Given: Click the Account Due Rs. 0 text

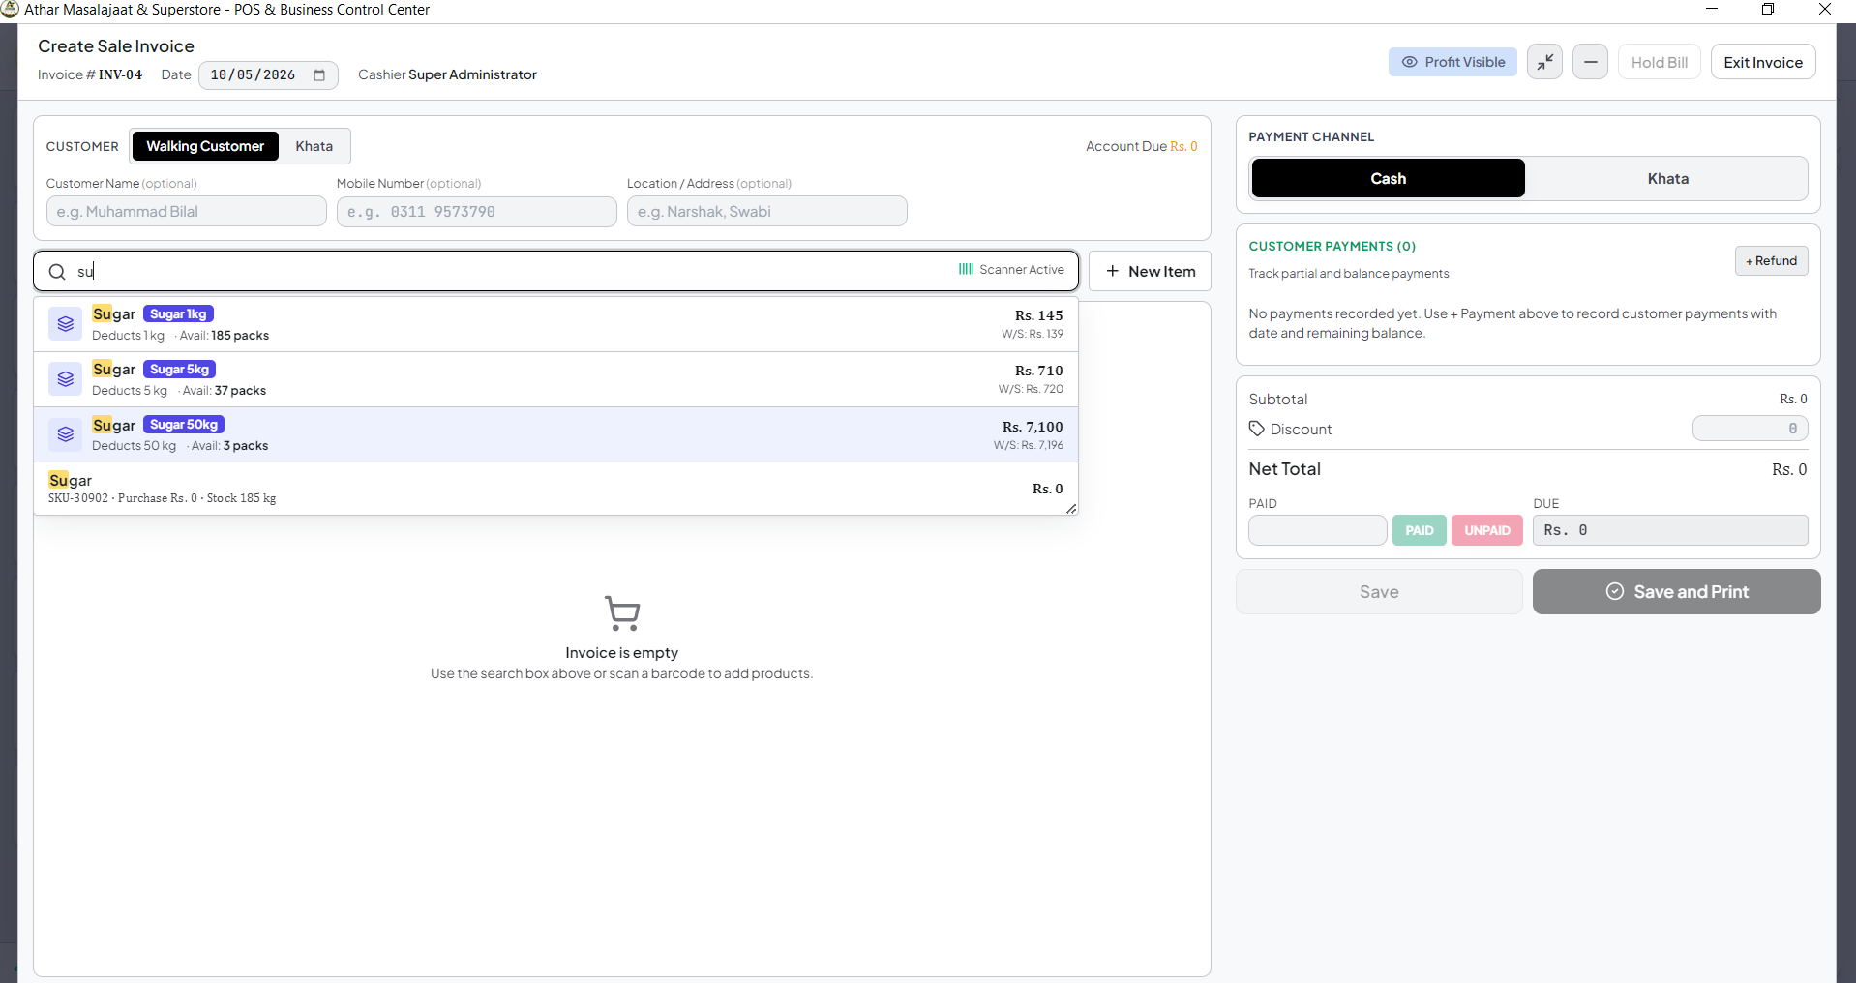Looking at the screenshot, I should [1141, 146].
